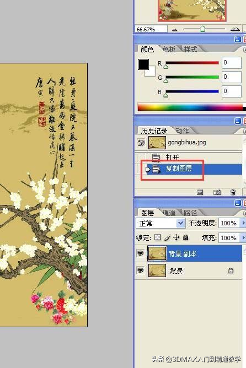This screenshot has height=368, width=246.
Task: Select the 背景 副本 layer name
Action: [x=183, y=254]
